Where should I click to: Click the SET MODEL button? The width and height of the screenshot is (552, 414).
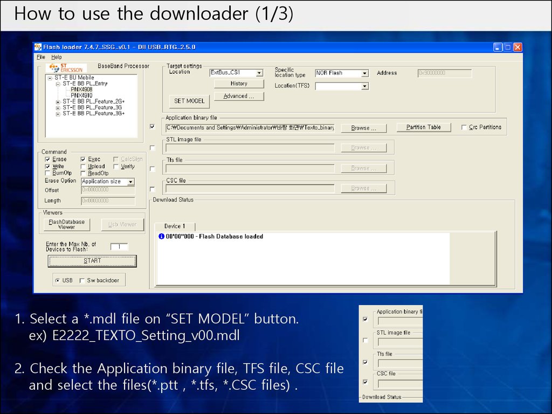[x=189, y=101]
